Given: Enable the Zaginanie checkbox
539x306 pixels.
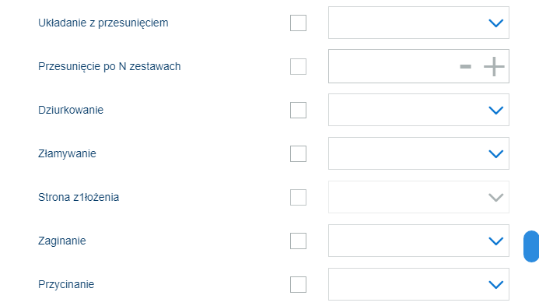Looking at the screenshot, I should pos(298,241).
